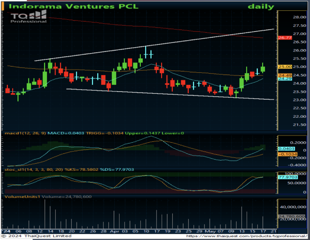This screenshot has height=240, width=310.
Task: Click the 40,000,000 volume axis label
Action: pos(293,207)
